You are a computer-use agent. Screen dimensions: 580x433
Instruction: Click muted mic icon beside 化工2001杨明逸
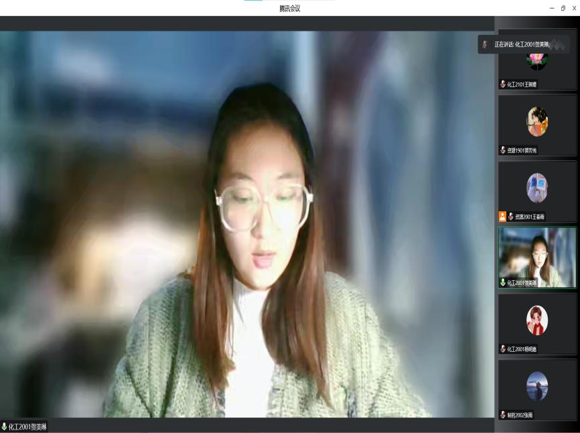click(503, 349)
